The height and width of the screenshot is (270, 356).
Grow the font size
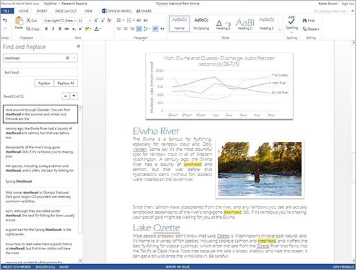tap(96, 21)
